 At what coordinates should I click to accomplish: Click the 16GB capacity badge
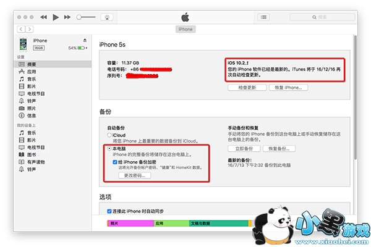[38, 48]
